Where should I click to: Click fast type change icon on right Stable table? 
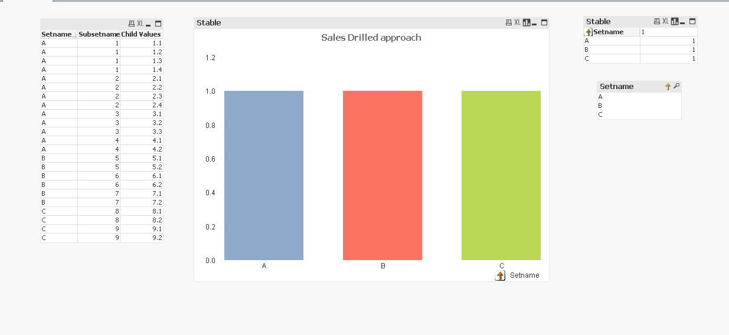click(x=675, y=21)
